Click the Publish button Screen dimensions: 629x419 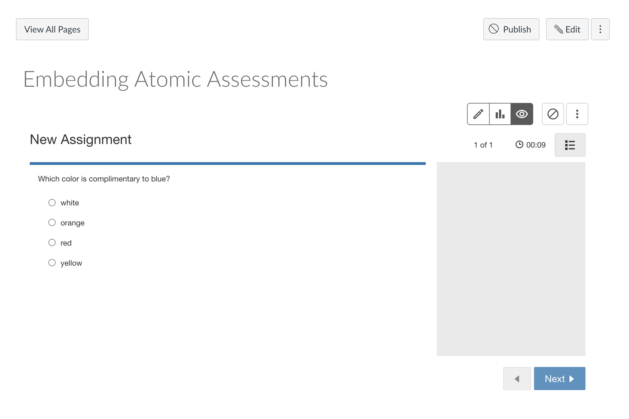(x=511, y=29)
